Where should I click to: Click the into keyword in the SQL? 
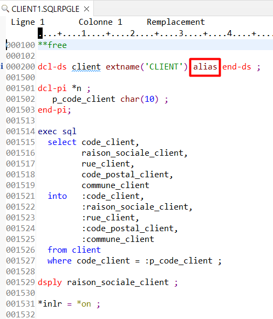pyautogui.click(x=57, y=196)
